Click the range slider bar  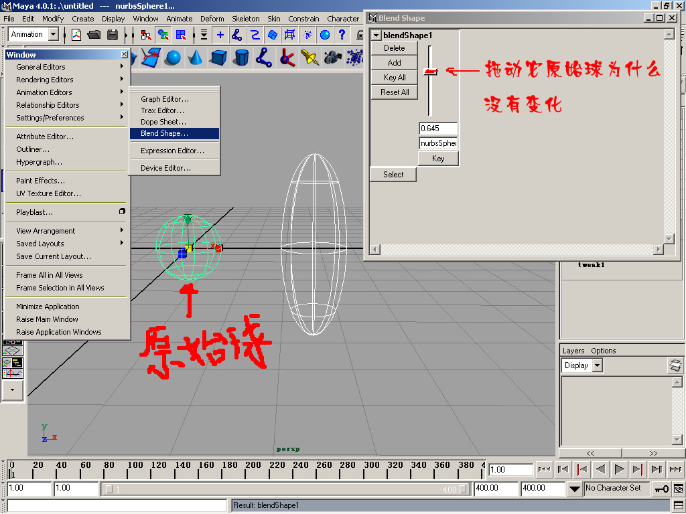[x=286, y=489]
